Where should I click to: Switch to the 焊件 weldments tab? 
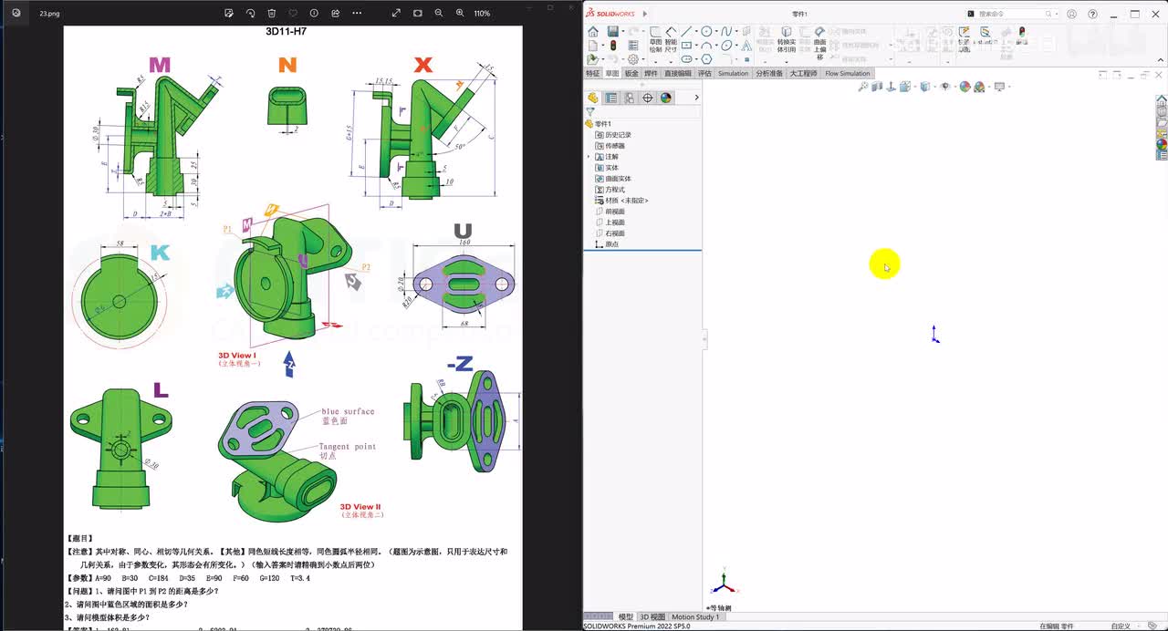coord(651,73)
